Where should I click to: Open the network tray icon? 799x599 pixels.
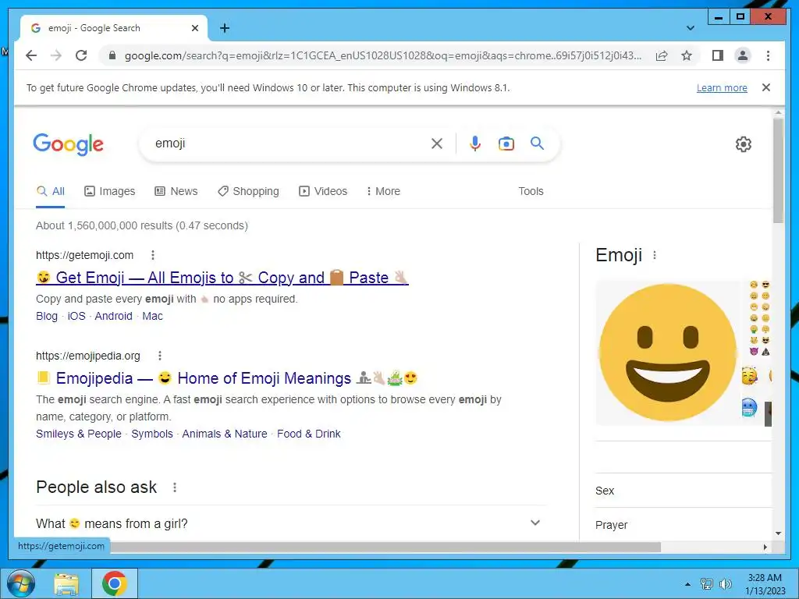[x=706, y=584]
